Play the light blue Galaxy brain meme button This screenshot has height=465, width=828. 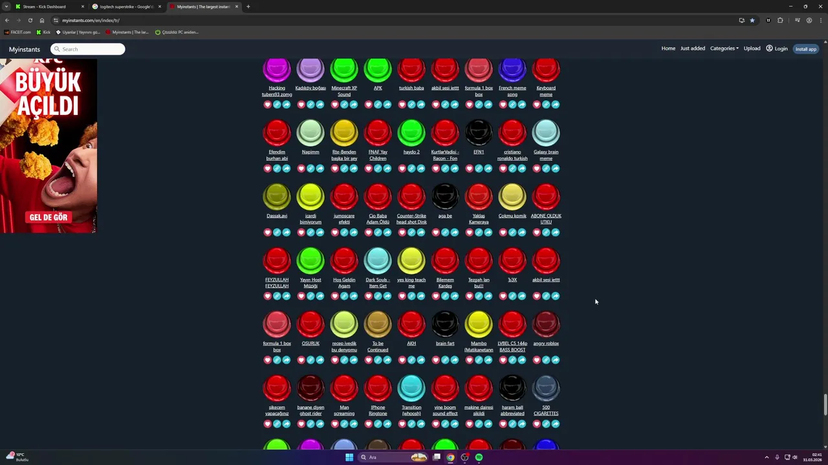(546, 132)
